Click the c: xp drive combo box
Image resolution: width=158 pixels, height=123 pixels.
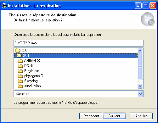coord(78,94)
